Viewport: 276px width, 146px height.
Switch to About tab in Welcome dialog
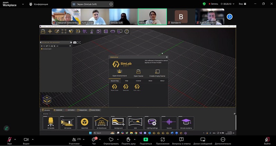(162, 81)
